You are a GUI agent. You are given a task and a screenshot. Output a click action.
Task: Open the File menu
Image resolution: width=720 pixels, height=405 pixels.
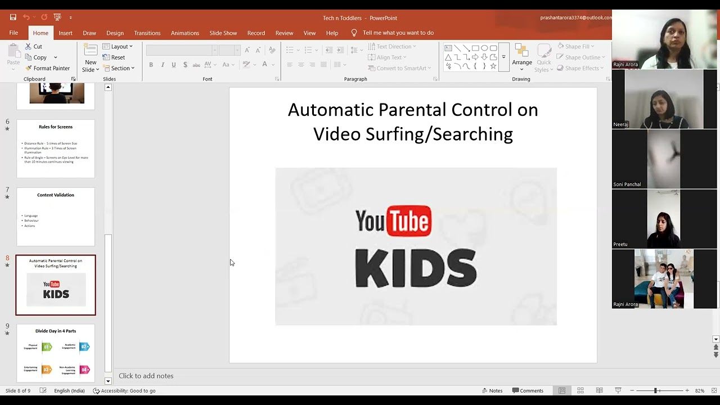click(13, 33)
